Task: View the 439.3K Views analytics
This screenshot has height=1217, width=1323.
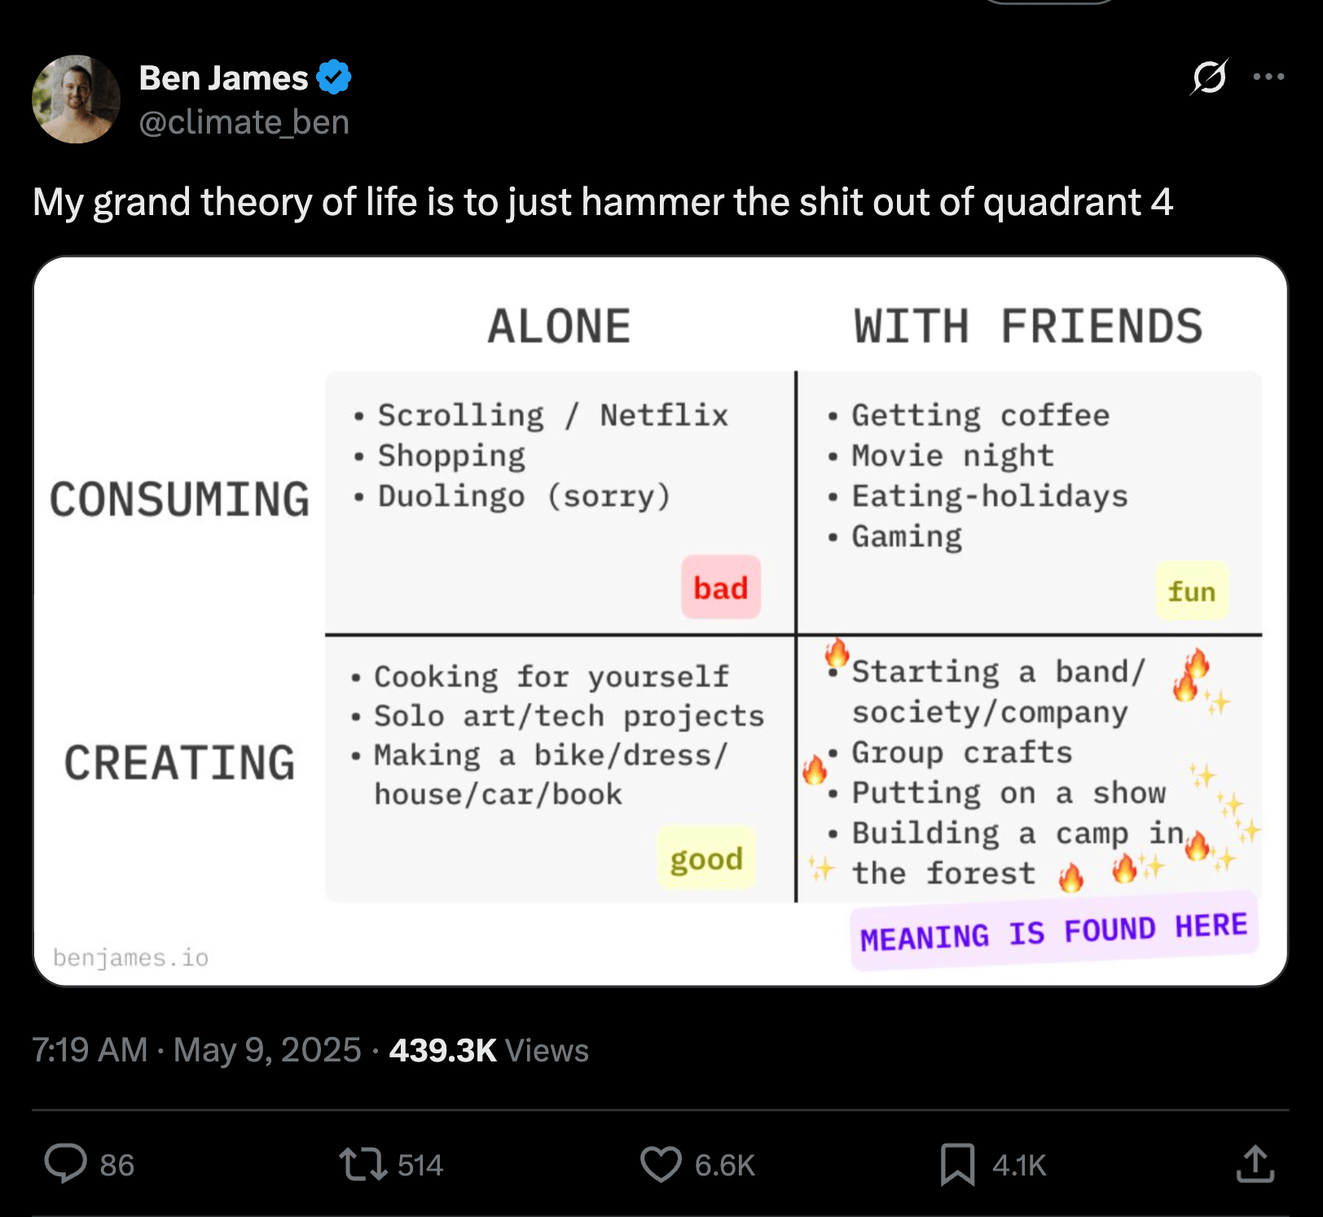Action: pos(489,1050)
